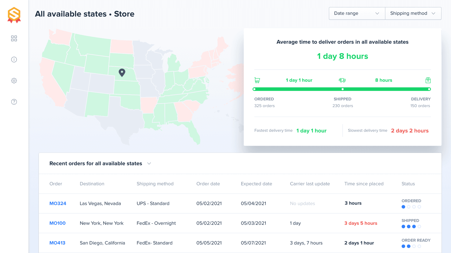Select the shipping truck icon
Image resolution: width=451 pixels, height=253 pixels.
point(342,80)
